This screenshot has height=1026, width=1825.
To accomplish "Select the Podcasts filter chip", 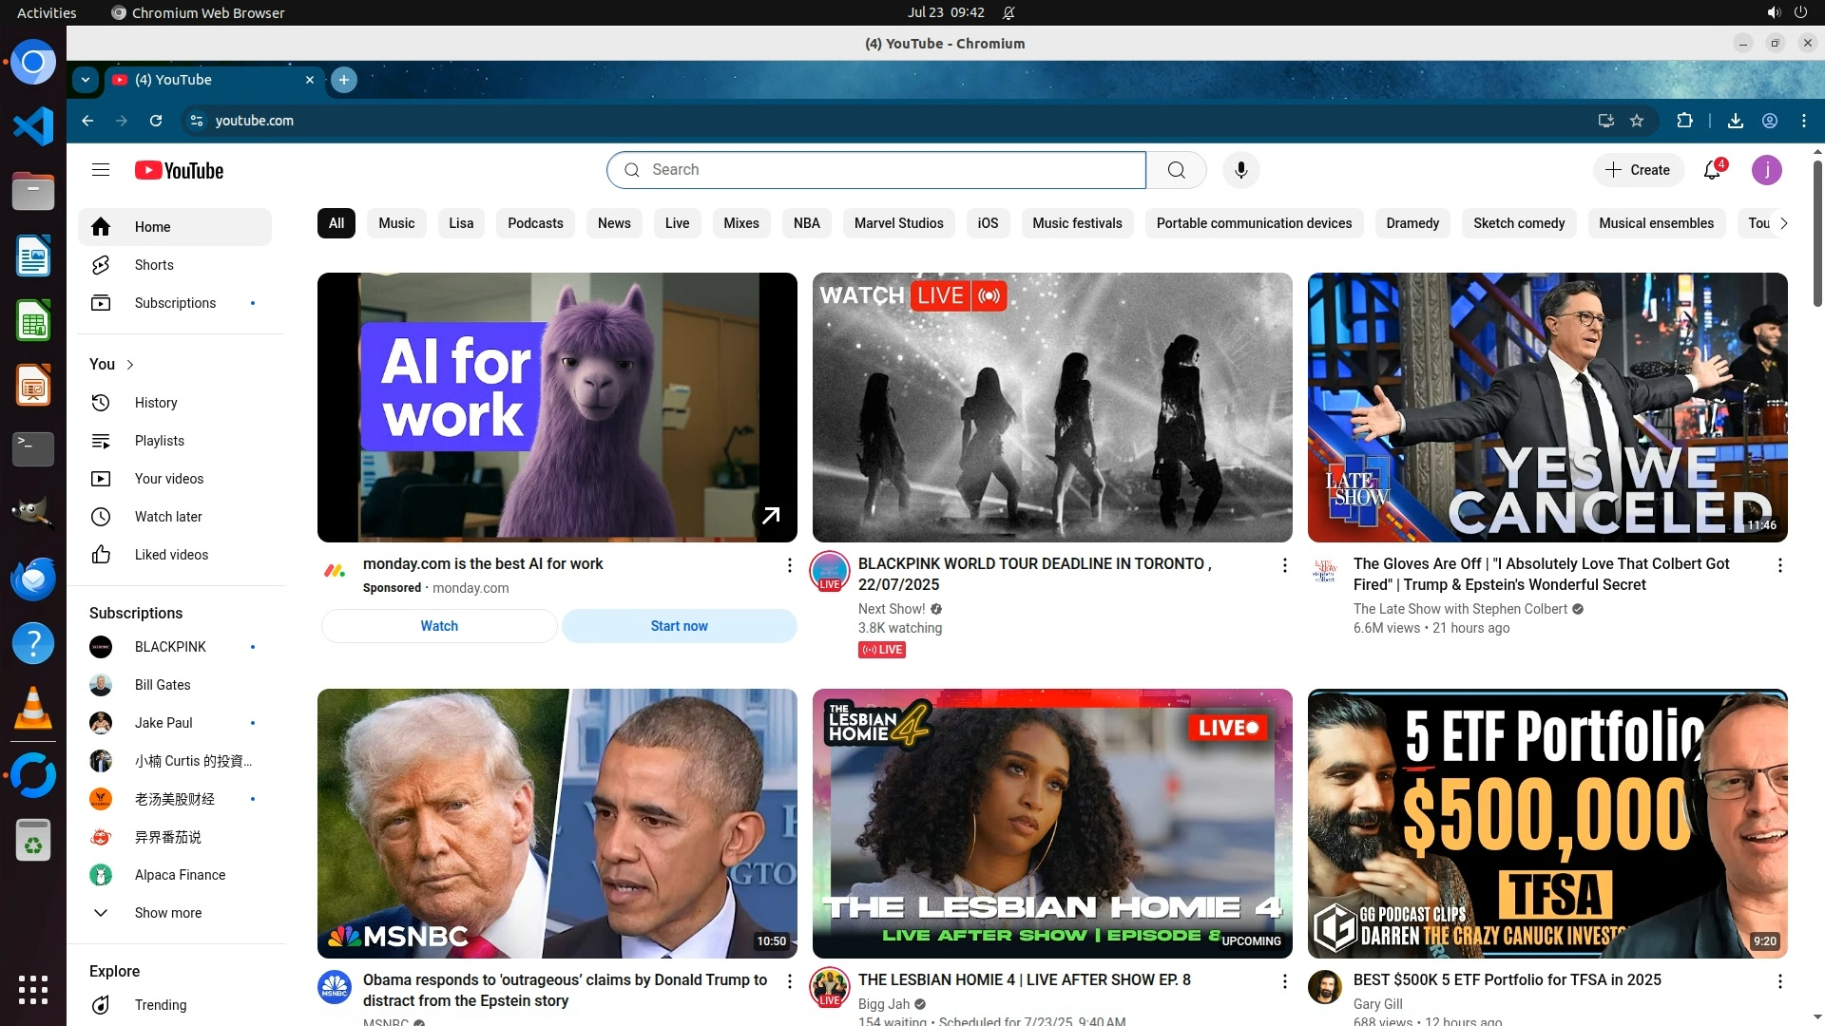I will (x=535, y=223).
